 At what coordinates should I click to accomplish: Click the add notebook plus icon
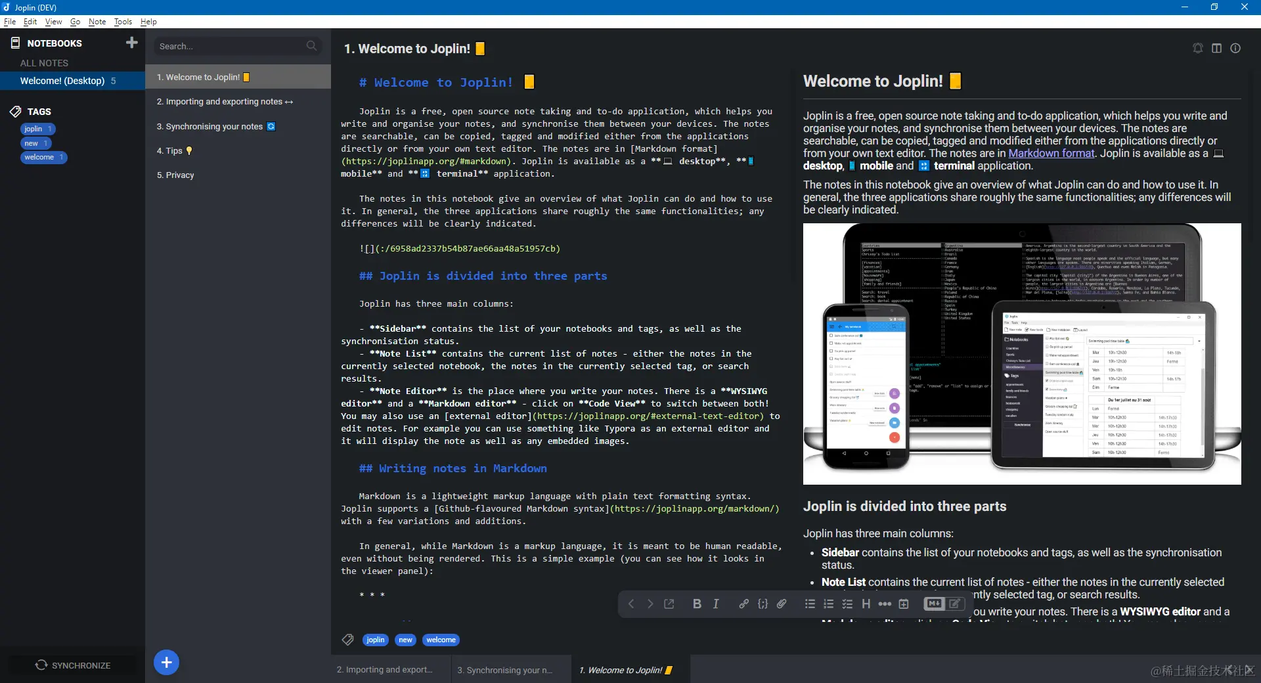click(132, 43)
